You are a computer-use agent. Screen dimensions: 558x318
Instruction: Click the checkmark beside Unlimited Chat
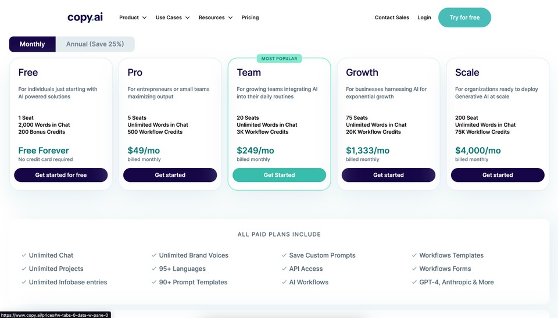[x=24, y=255]
